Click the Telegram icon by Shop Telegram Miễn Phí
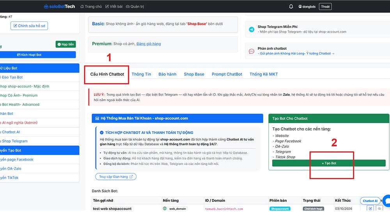Image resolution: width=390 pixels, height=213 pixels. click(252, 29)
